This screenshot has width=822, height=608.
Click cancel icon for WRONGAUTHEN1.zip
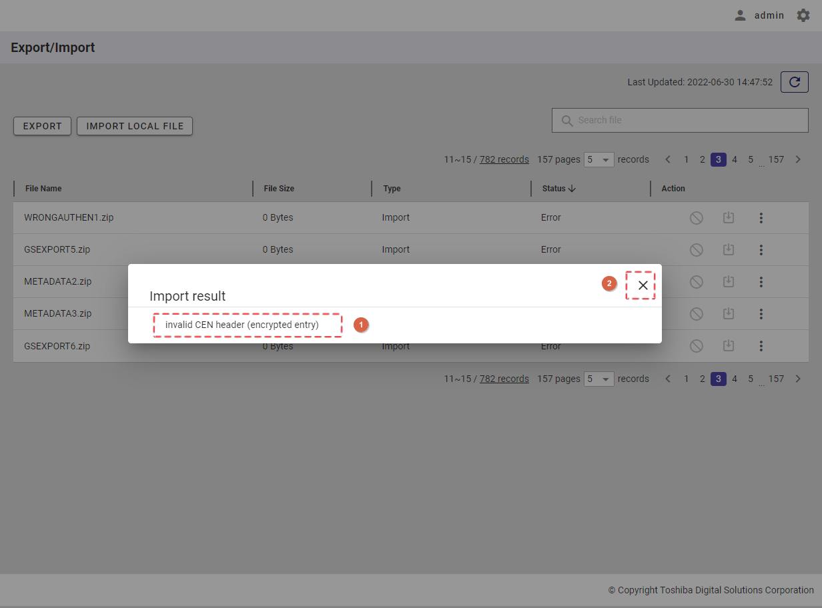(x=696, y=218)
